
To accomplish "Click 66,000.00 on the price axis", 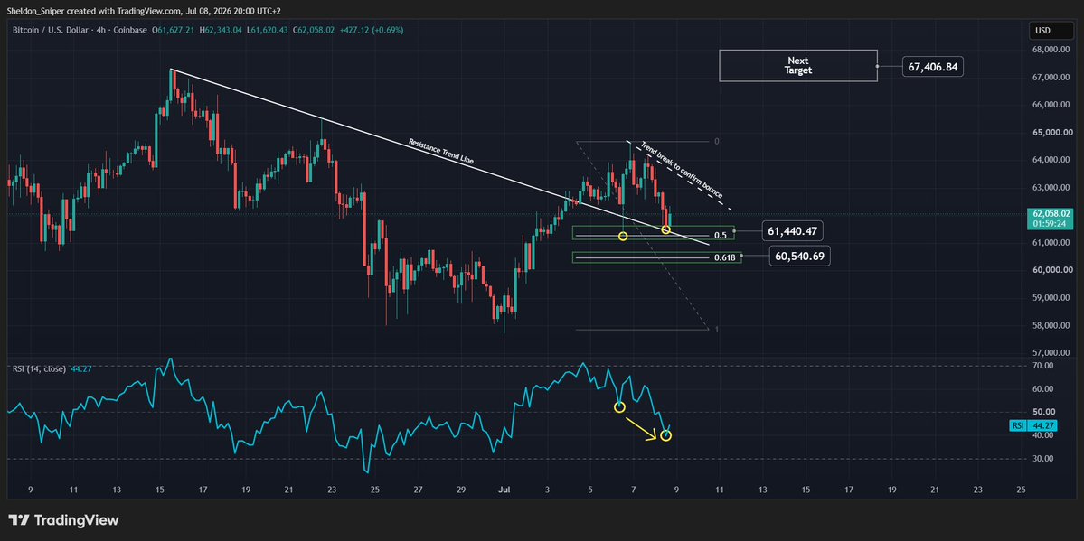I will pos(1051,105).
